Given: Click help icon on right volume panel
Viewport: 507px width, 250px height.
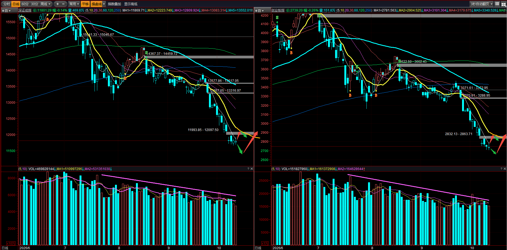Looking at the screenshot, I should [501, 169].
